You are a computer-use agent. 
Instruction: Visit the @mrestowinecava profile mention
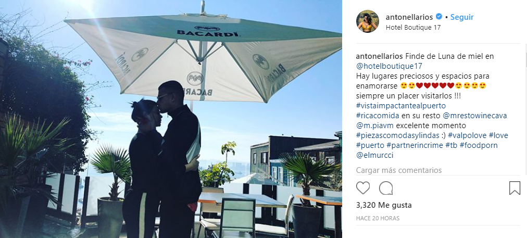[x=474, y=116]
